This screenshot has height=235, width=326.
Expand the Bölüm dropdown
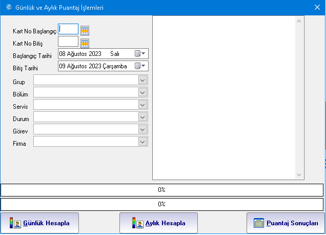click(x=142, y=92)
